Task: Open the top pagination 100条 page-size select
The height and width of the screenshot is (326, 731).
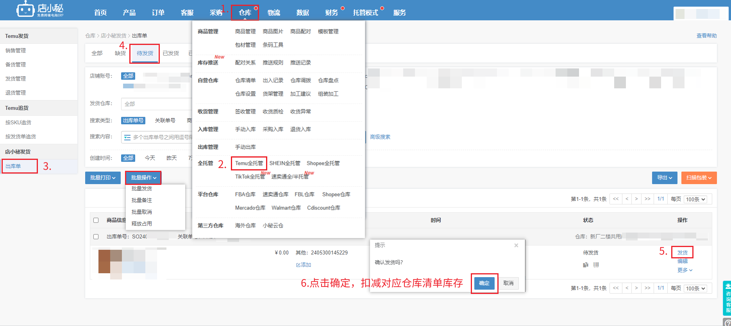Action: pos(696,199)
